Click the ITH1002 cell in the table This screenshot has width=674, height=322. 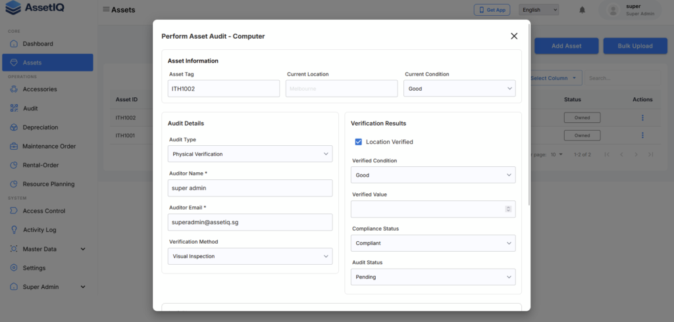point(126,118)
